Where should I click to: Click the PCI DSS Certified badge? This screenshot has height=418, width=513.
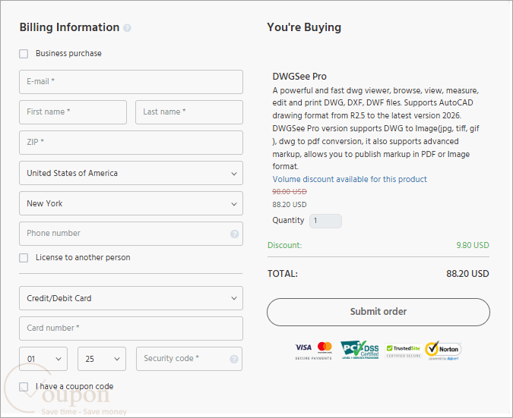click(359, 350)
